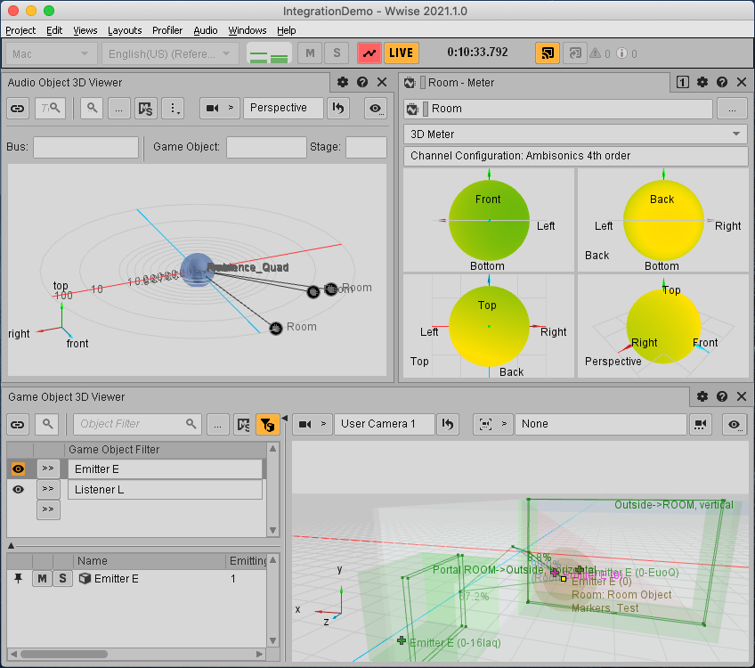Viewport: 755px width, 668px height.
Task: Toggle visibility eye for Listener L
Action: click(x=18, y=490)
